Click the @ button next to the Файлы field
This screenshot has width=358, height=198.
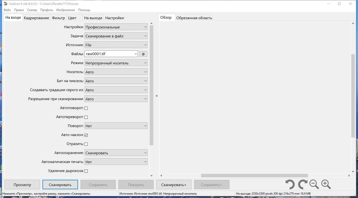(143, 54)
